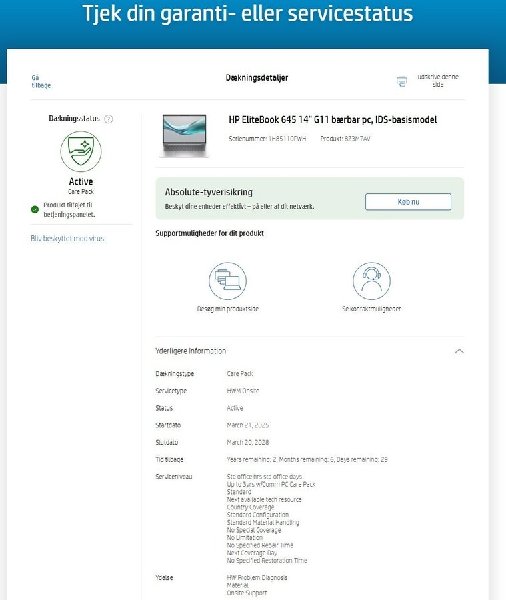
Task: Click the Active shield coverage icon
Action: [81, 151]
